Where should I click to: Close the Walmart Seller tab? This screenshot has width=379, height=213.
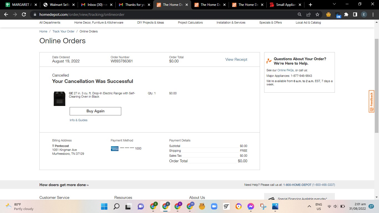pos(74,5)
